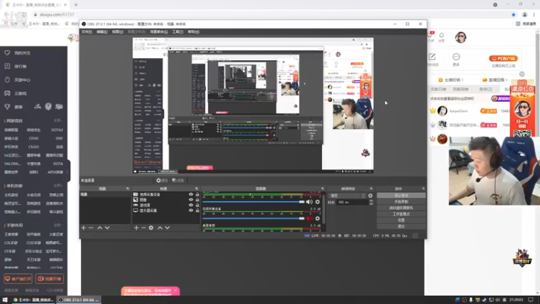
Task: Open the Chrome profile icon
Action: tap(524, 14)
